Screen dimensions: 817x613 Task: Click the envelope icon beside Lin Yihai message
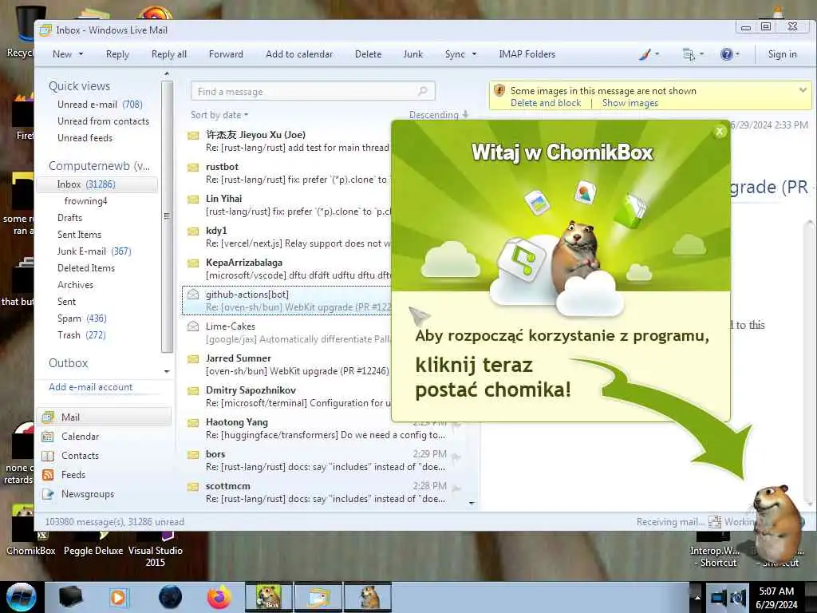point(193,199)
